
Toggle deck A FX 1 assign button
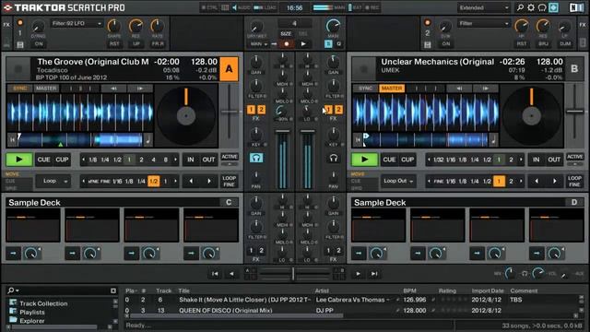251,110
